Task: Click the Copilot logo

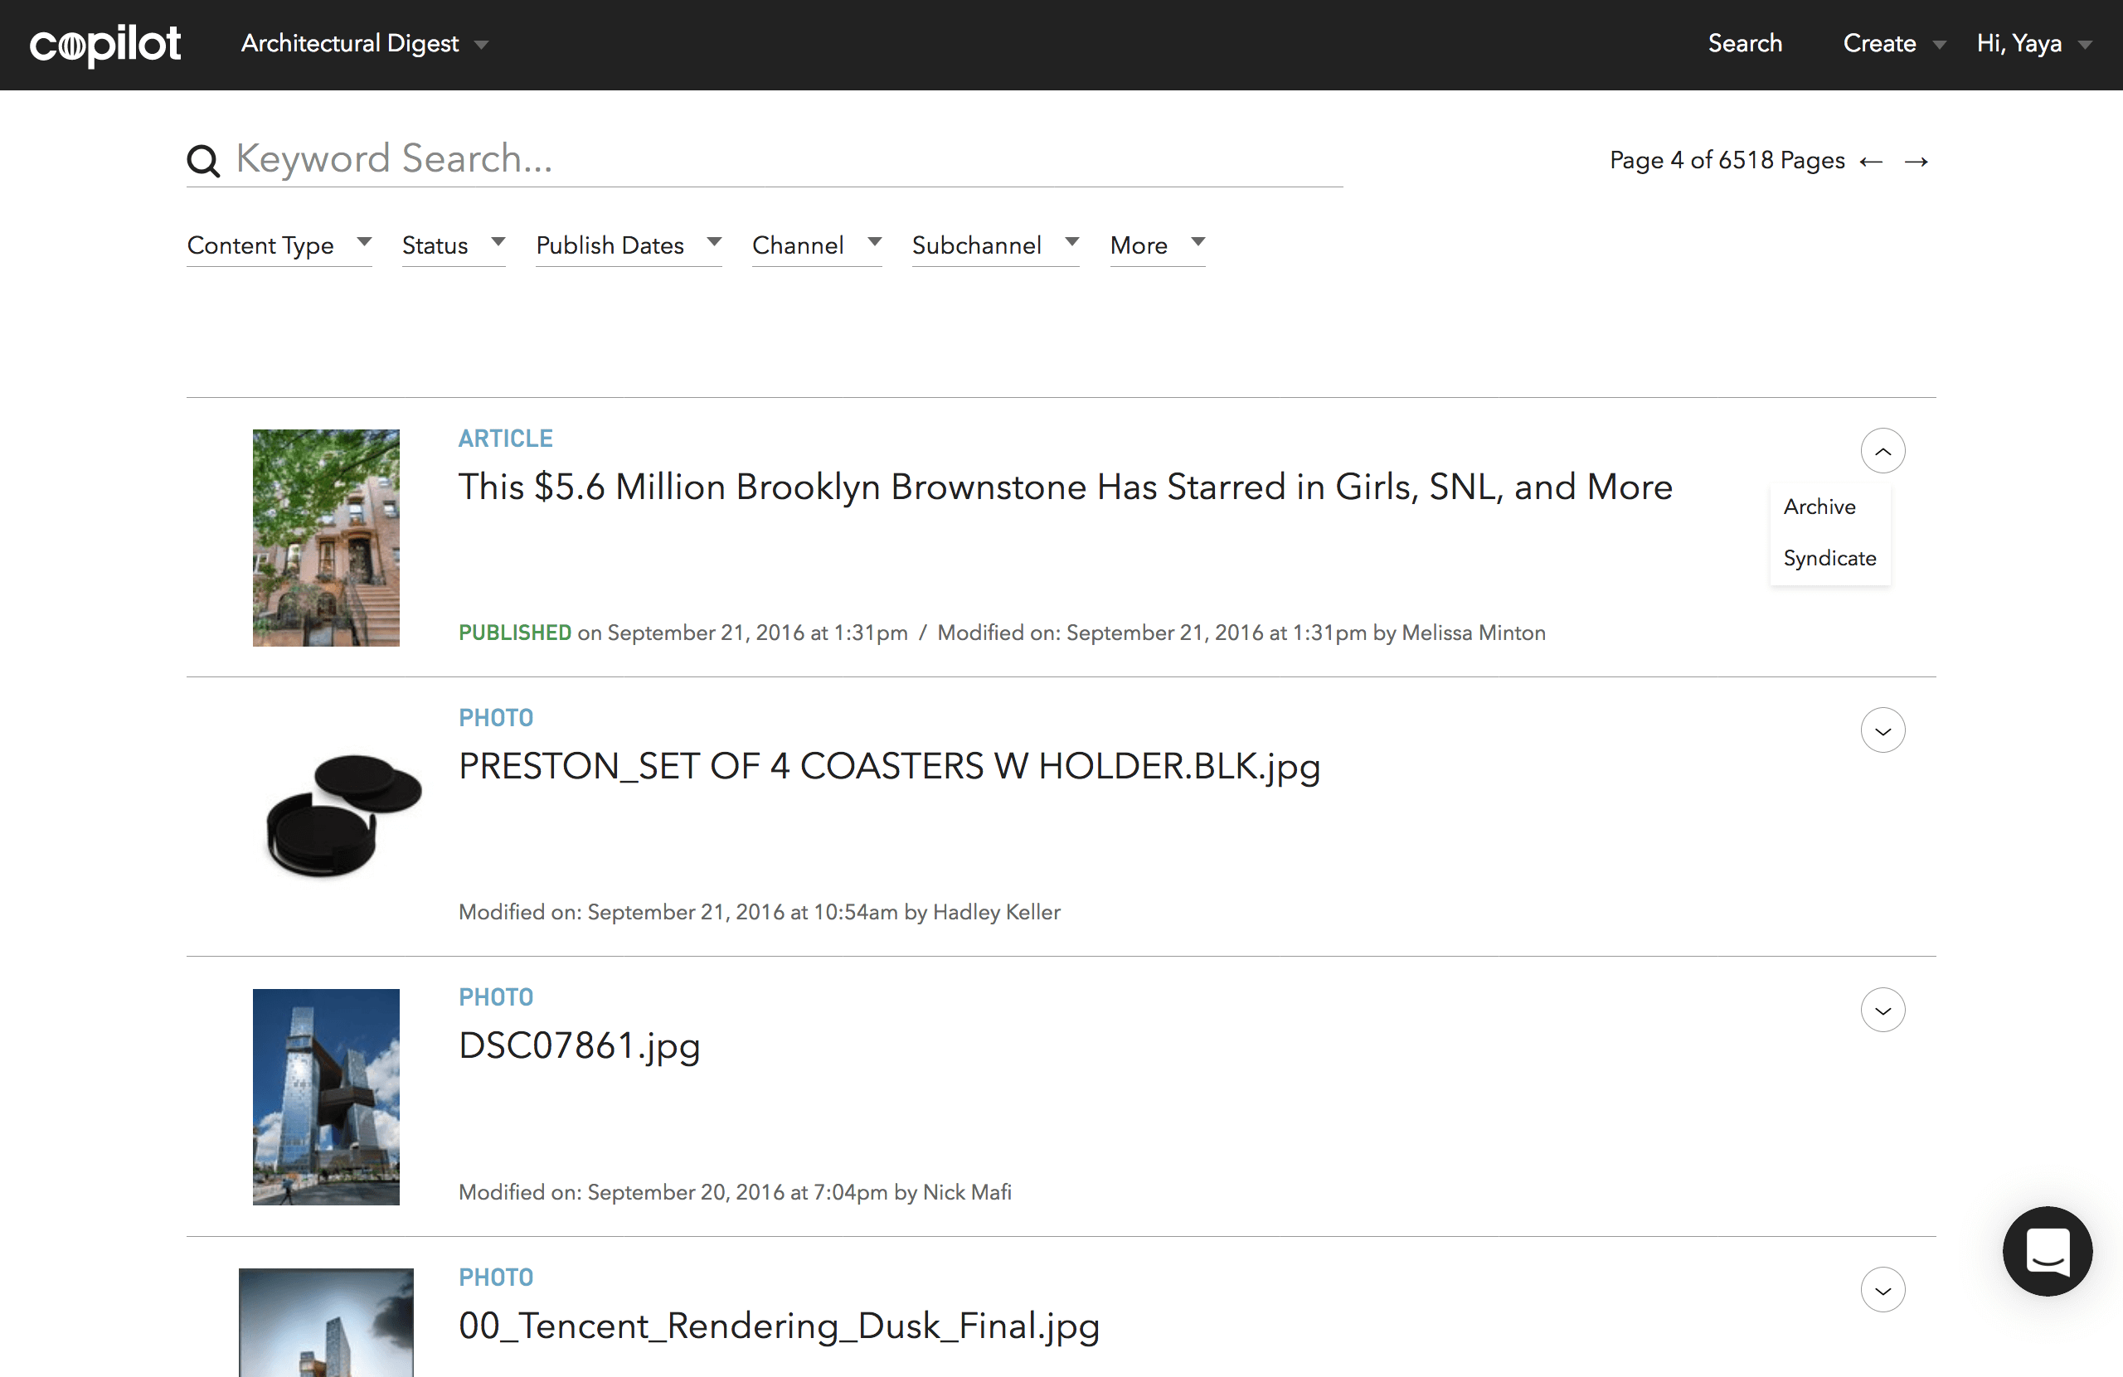Action: click(105, 45)
